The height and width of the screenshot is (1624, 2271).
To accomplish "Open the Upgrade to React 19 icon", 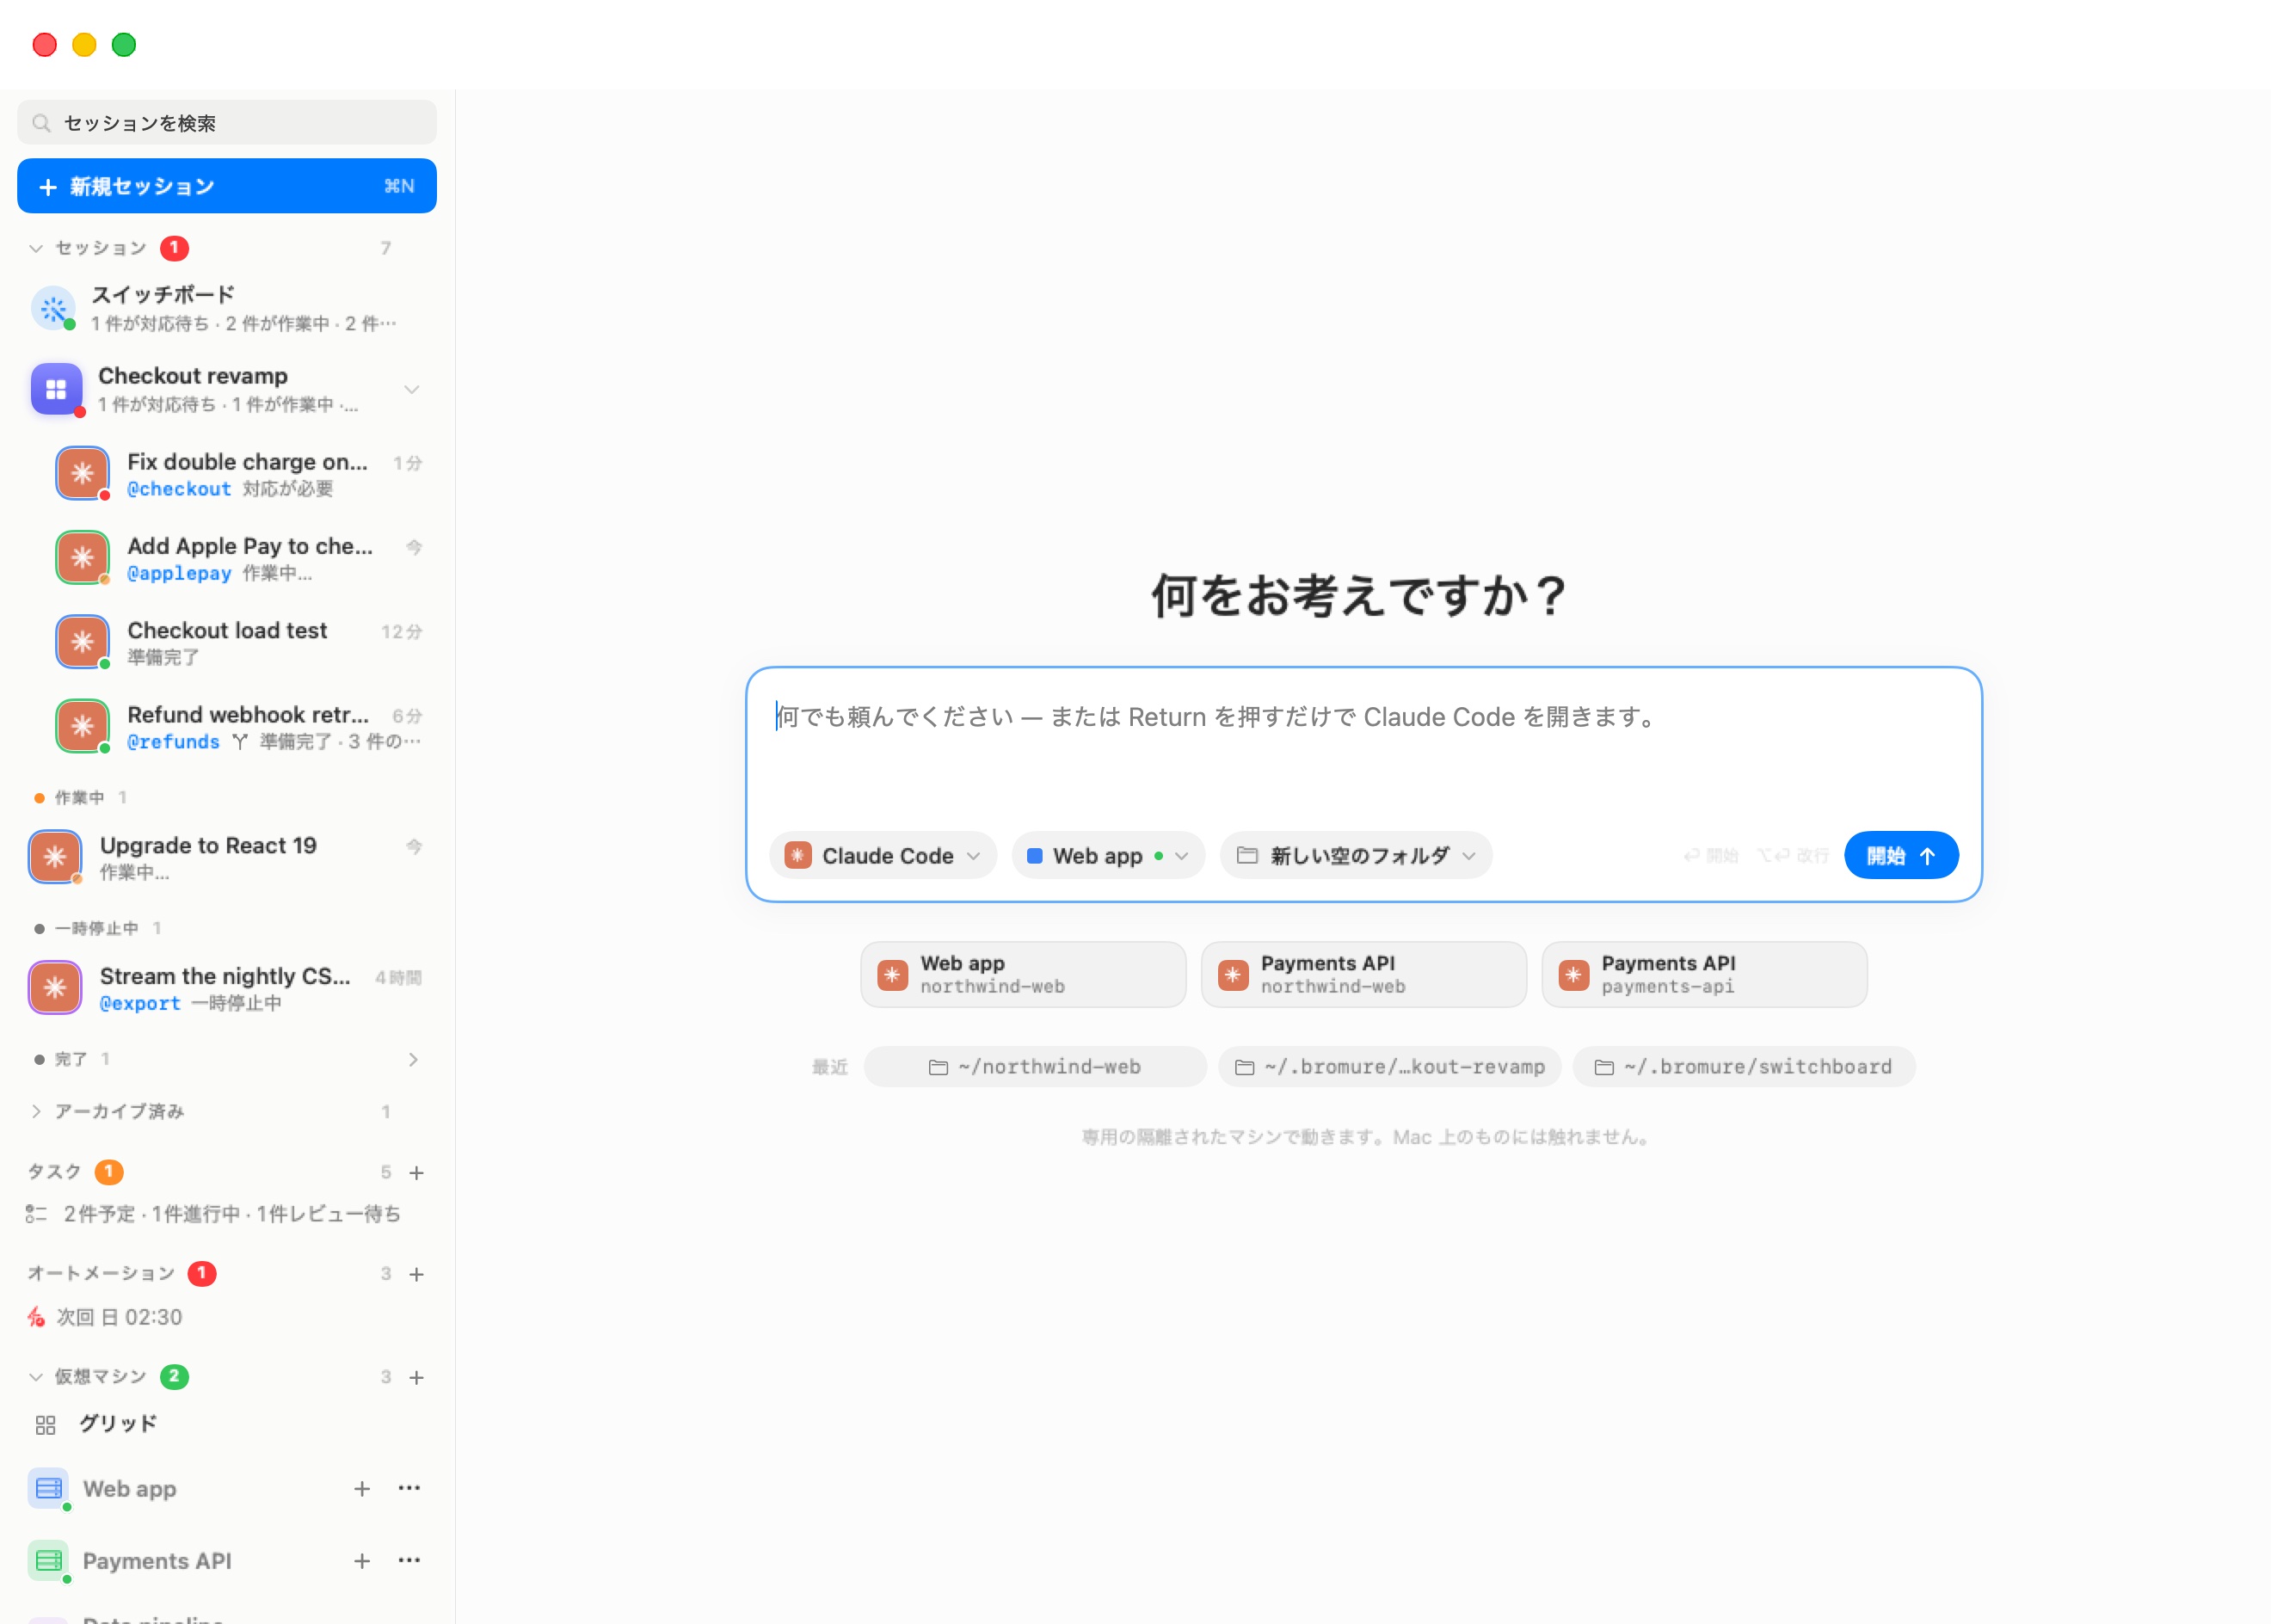I will (55, 857).
